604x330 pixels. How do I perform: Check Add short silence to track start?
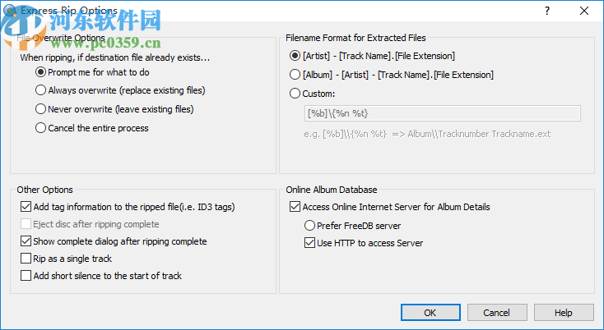(x=26, y=276)
